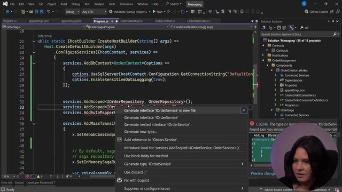Click Solution Explorer Properties wrench icon
The image size is (342, 192).
point(301,28)
